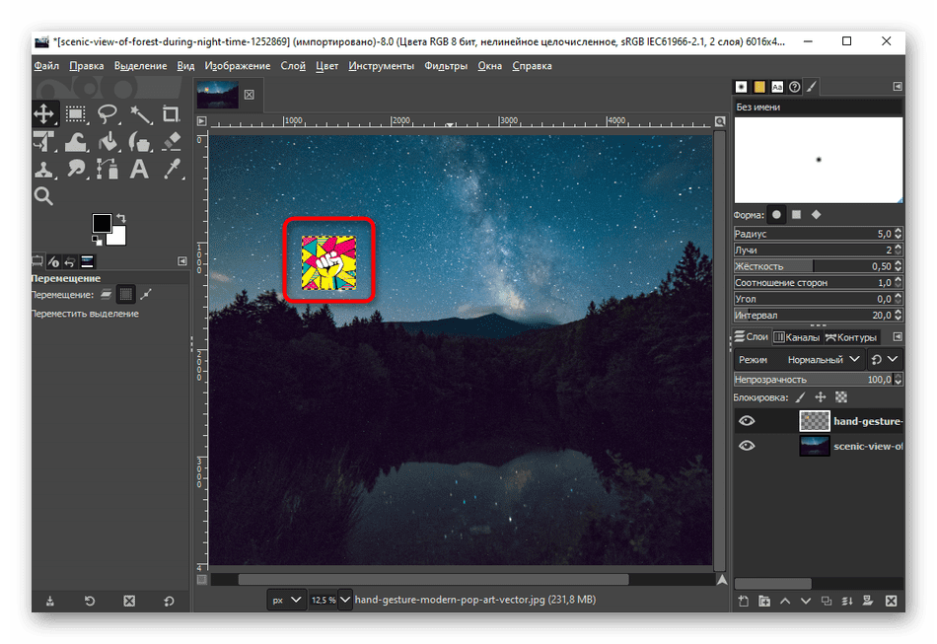Select the Bucket Fill tool
937x644 pixels.
pyautogui.click(x=108, y=142)
